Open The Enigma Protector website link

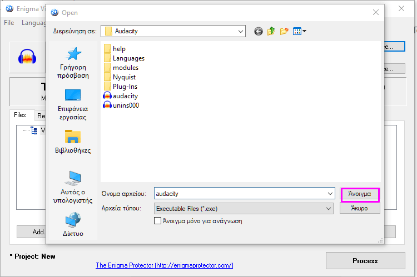click(x=165, y=265)
